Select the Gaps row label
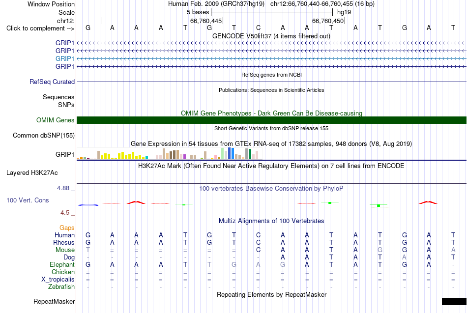This screenshot has width=467, height=313. click(67, 228)
